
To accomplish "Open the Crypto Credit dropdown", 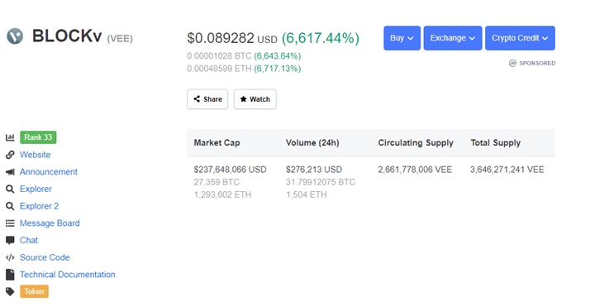I will point(520,38).
